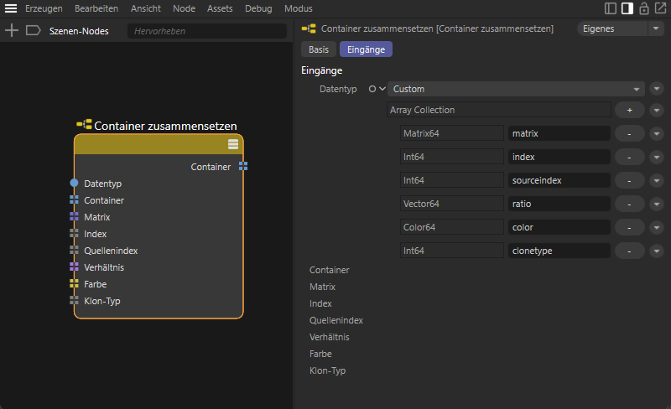Click the plus button beside Array Collection
Image resolution: width=671 pixels, height=409 pixels.
click(629, 110)
